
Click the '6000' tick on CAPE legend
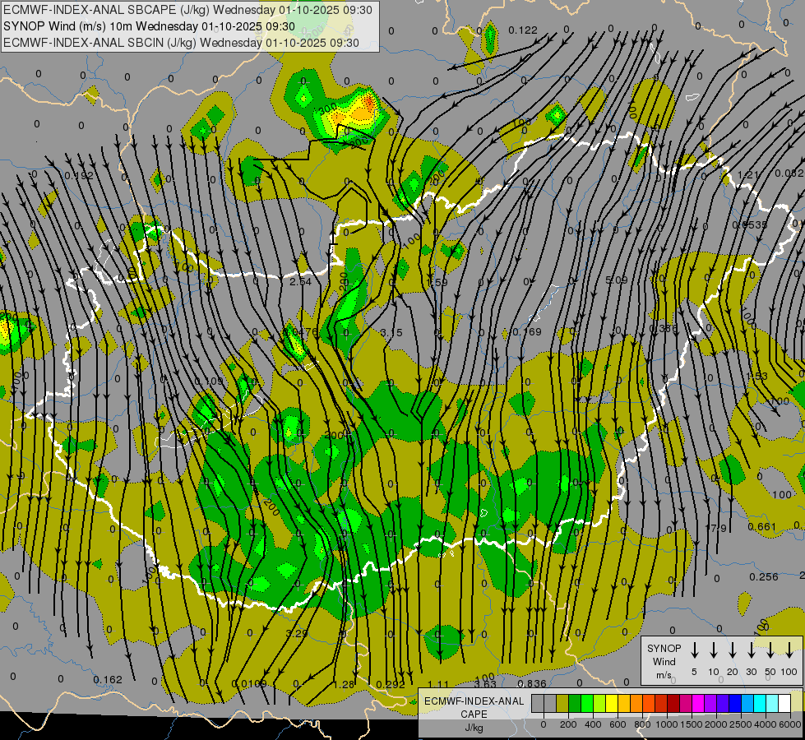point(789,724)
